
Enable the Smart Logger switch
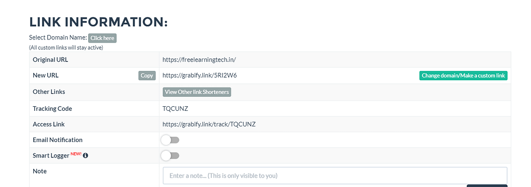click(170, 155)
